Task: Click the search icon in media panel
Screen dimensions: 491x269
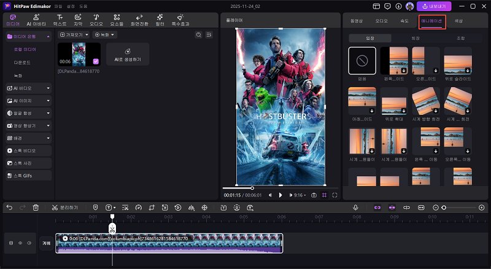Action: click(198, 35)
